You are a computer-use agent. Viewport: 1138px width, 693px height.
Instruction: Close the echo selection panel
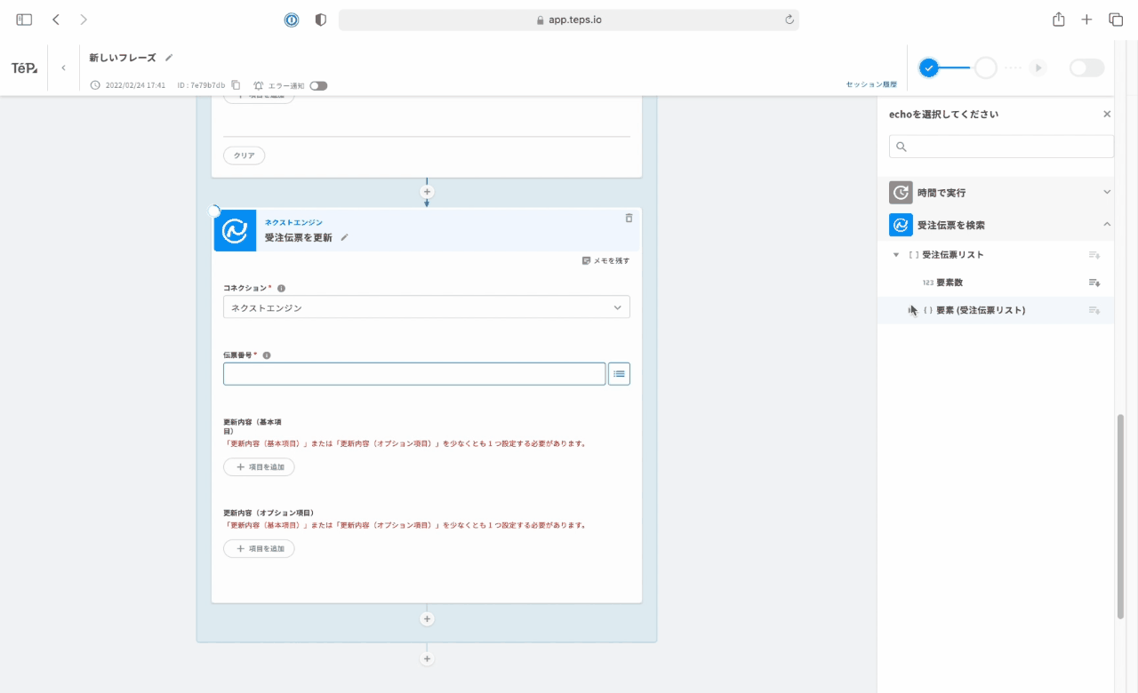pyautogui.click(x=1107, y=115)
